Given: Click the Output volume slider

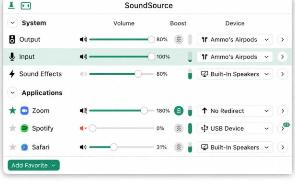Looking at the screenshot, I should (122, 40).
